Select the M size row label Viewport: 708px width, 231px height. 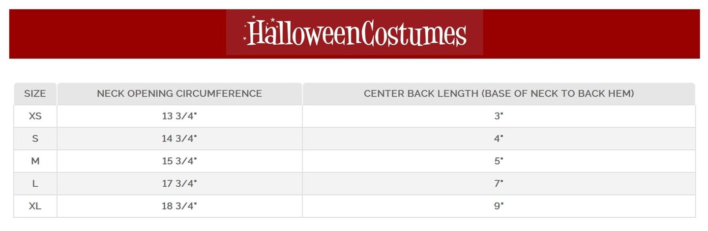pos(35,161)
